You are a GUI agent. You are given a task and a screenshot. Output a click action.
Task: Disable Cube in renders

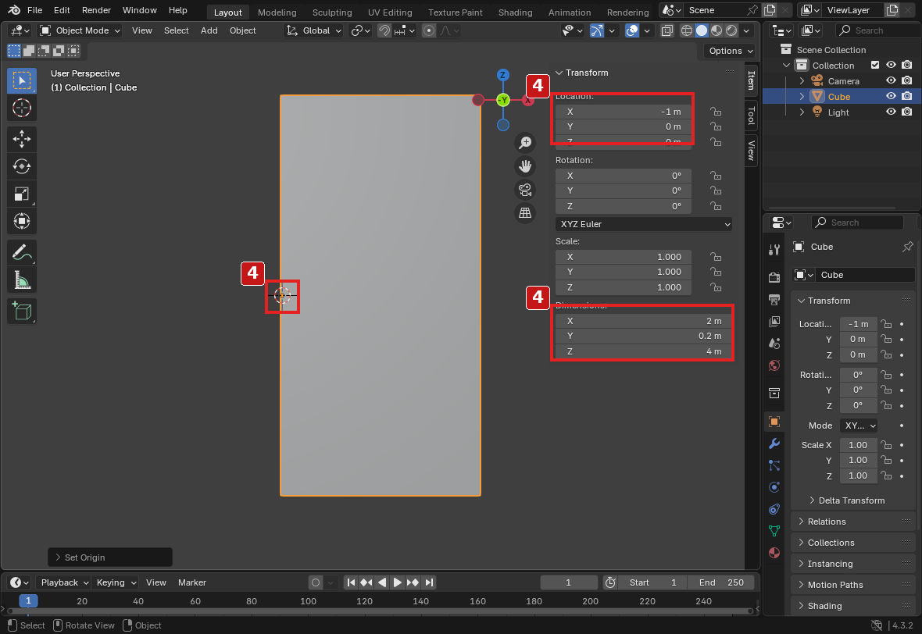[x=906, y=96]
